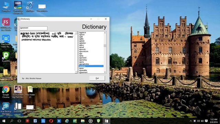Viewport: 220px width, 124px height.
Task: Open the Screenshot file at desktop top
Action: (x=42, y=8)
